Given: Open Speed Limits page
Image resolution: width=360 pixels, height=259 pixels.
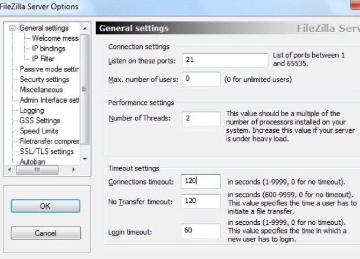Looking at the screenshot, I should pos(39,131).
